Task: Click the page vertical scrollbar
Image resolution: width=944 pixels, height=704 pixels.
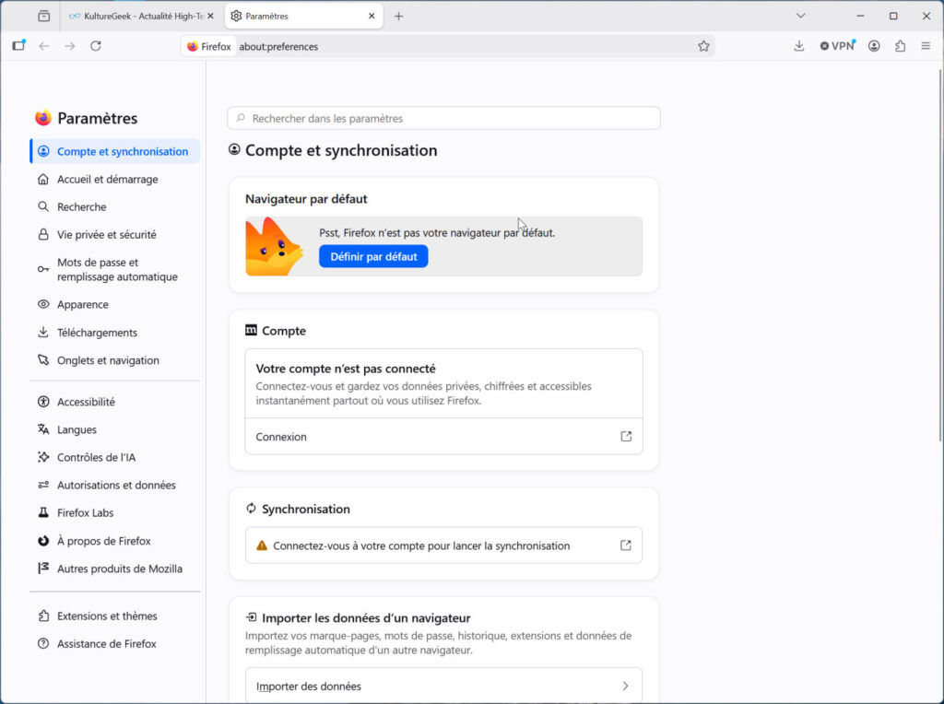Action: (940, 255)
